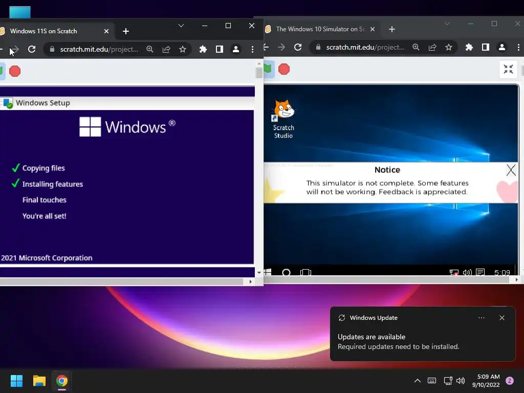Screen dimensions: 524x393
Task: Open Extensions in Windows 10 Simulator Chrome window
Action: point(469,47)
